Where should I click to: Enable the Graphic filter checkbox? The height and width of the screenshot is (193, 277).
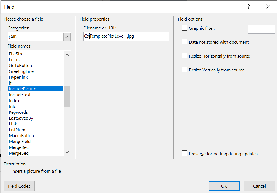tap(184, 28)
